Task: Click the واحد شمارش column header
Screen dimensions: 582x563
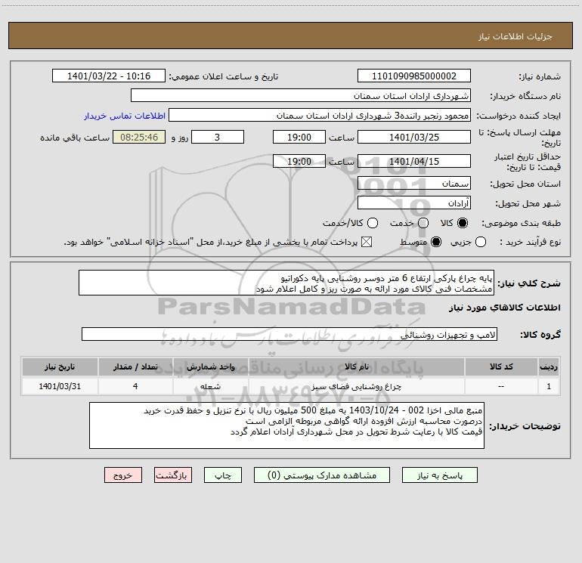Action: tap(210, 367)
